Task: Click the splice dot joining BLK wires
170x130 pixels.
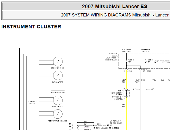Action: point(94,125)
